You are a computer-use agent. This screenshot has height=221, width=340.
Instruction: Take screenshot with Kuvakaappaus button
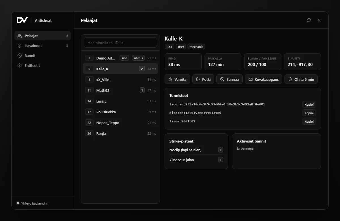point(263,79)
